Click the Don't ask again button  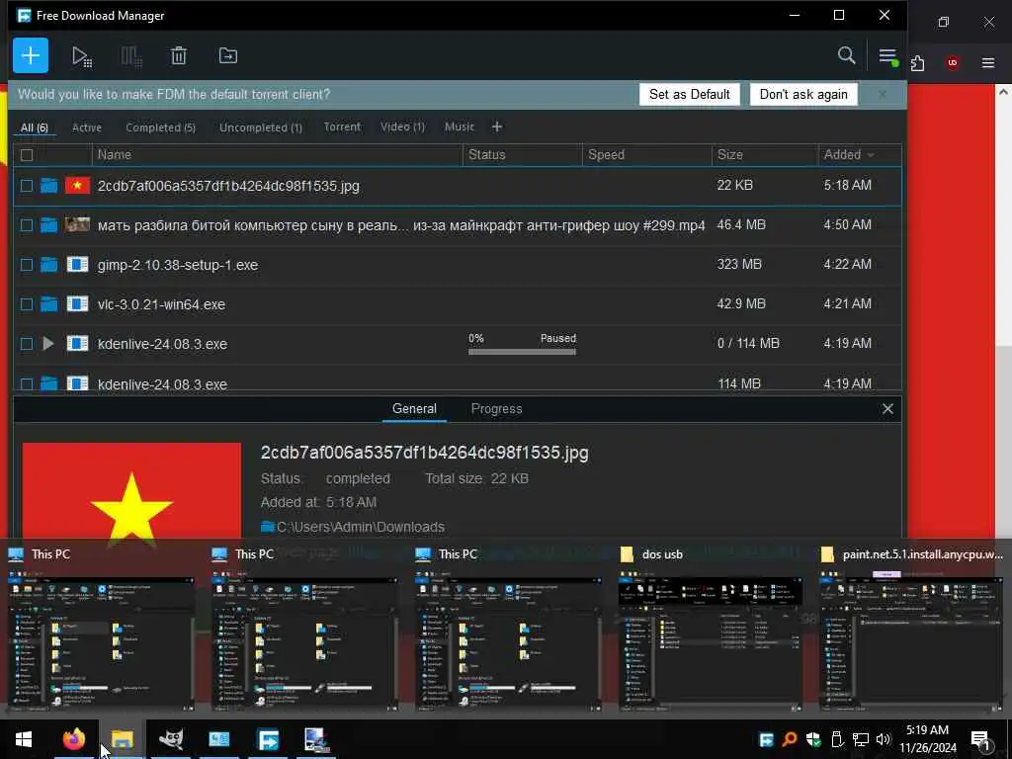803,94
